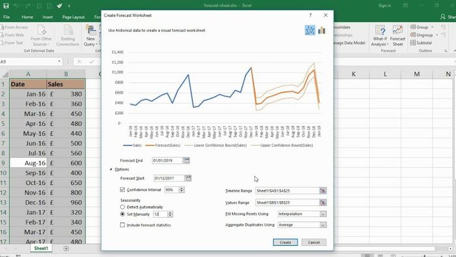Open Aggregate Duplicates Using dropdown

(x=323, y=225)
